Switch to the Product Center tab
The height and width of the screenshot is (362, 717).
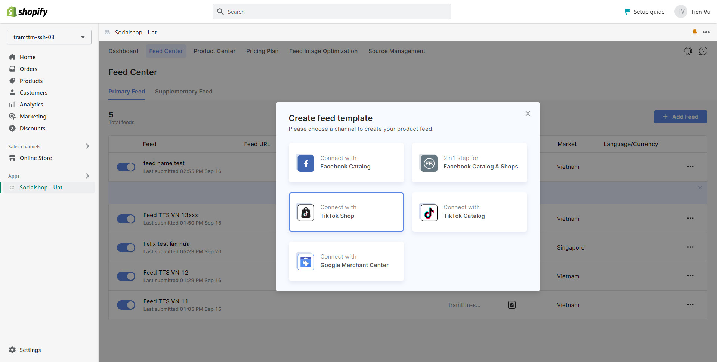[214, 51]
